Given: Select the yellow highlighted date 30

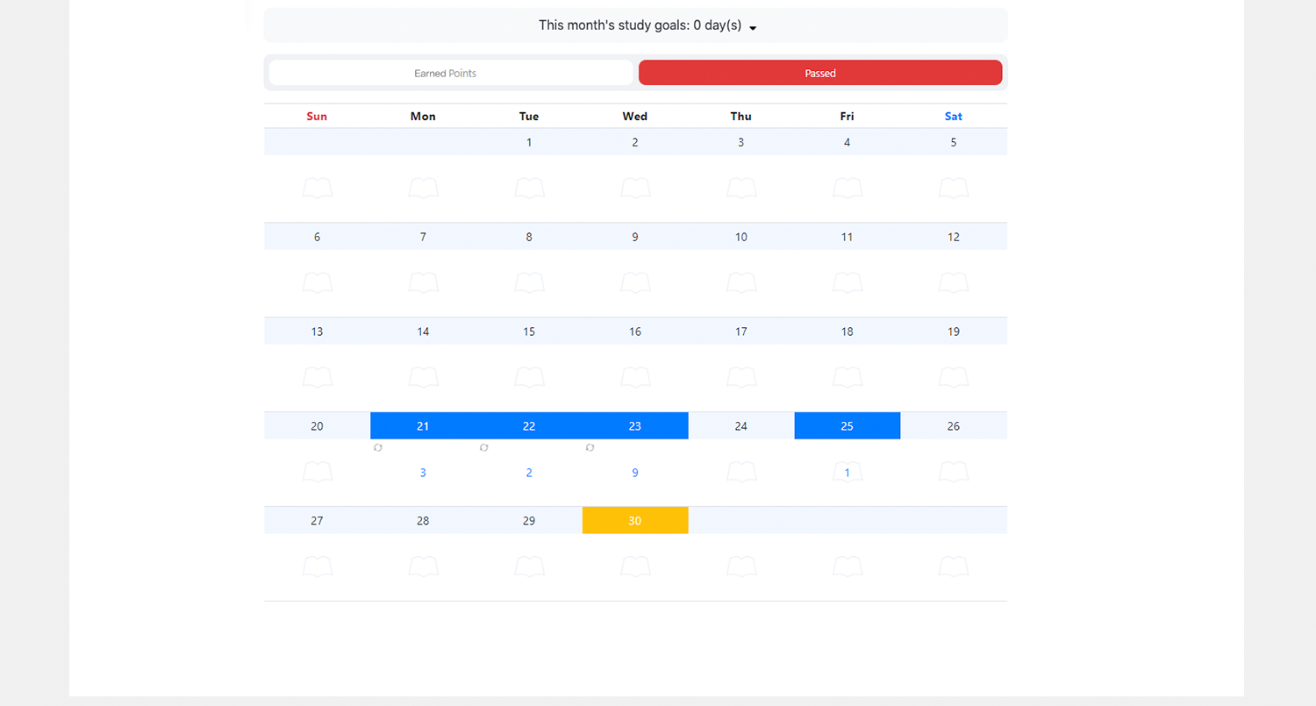Looking at the screenshot, I should click(635, 520).
